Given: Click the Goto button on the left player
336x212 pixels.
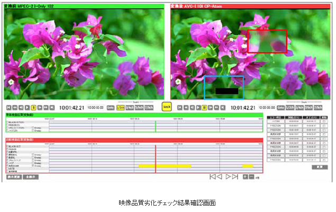Looking at the screenshot, I should (x=111, y=108).
